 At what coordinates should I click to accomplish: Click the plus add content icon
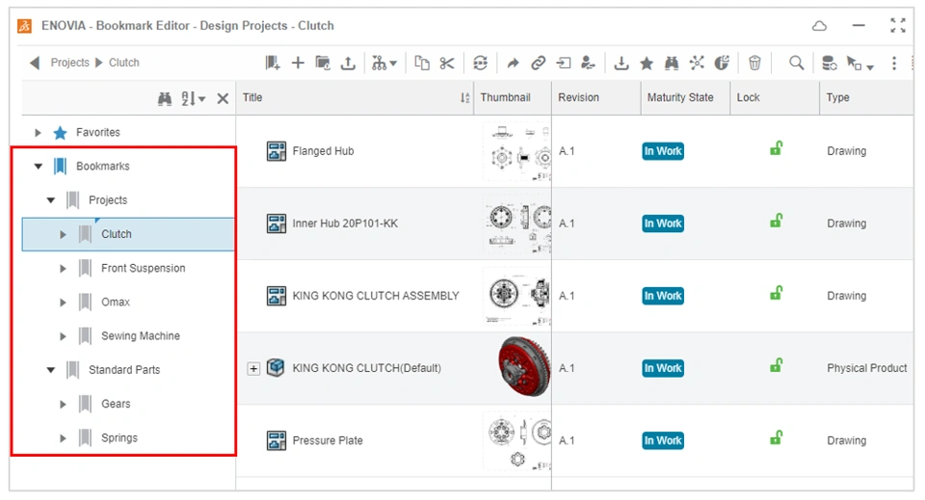click(298, 63)
